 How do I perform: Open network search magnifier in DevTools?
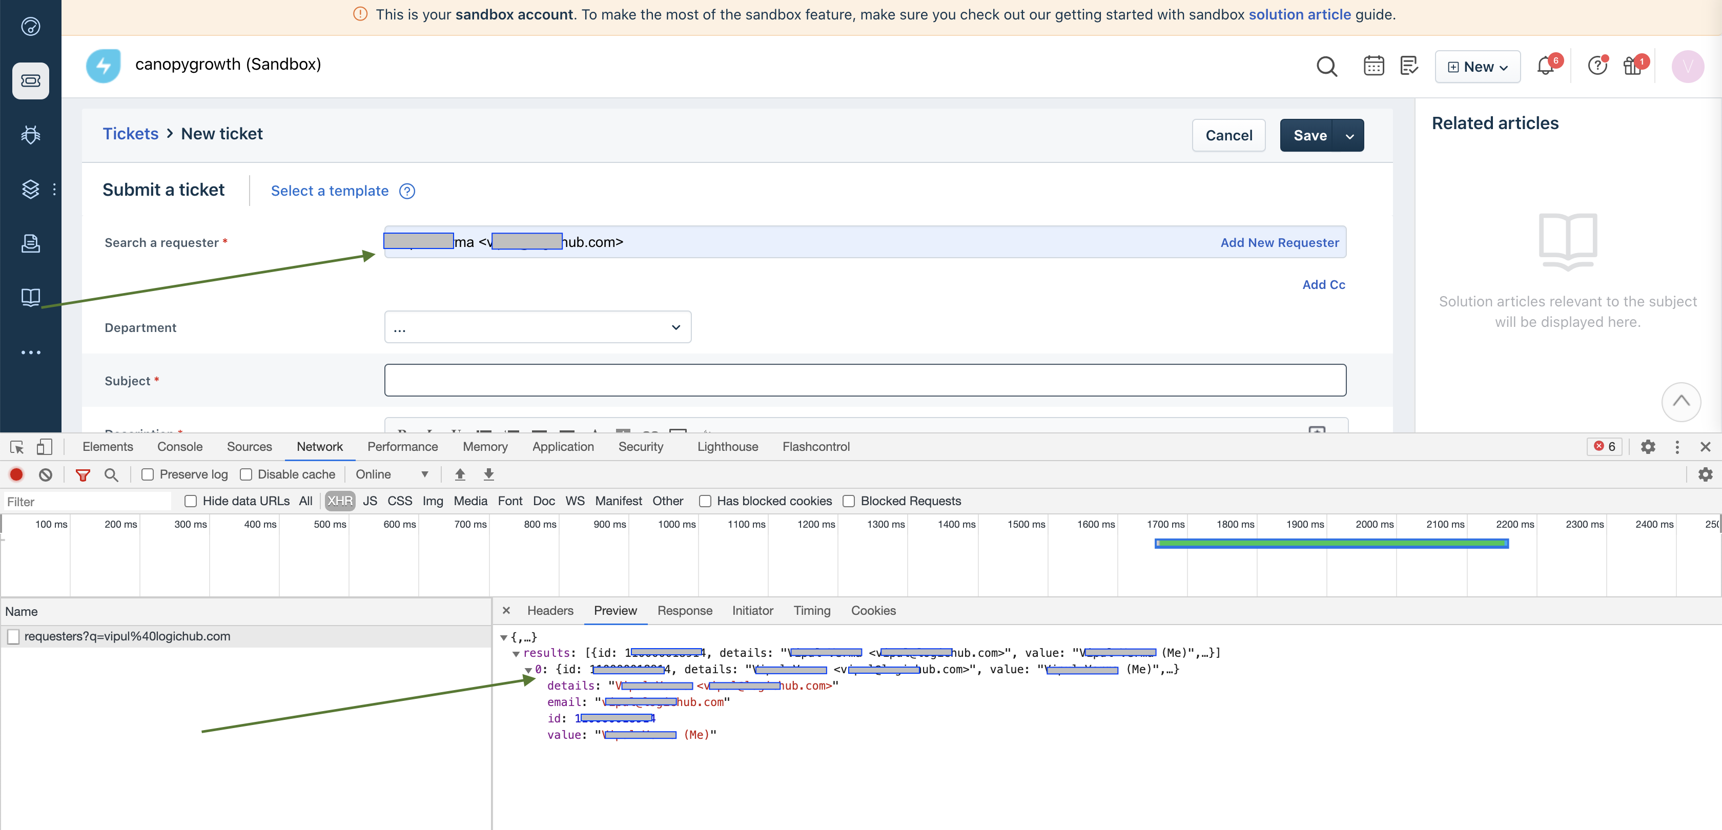[x=111, y=474]
